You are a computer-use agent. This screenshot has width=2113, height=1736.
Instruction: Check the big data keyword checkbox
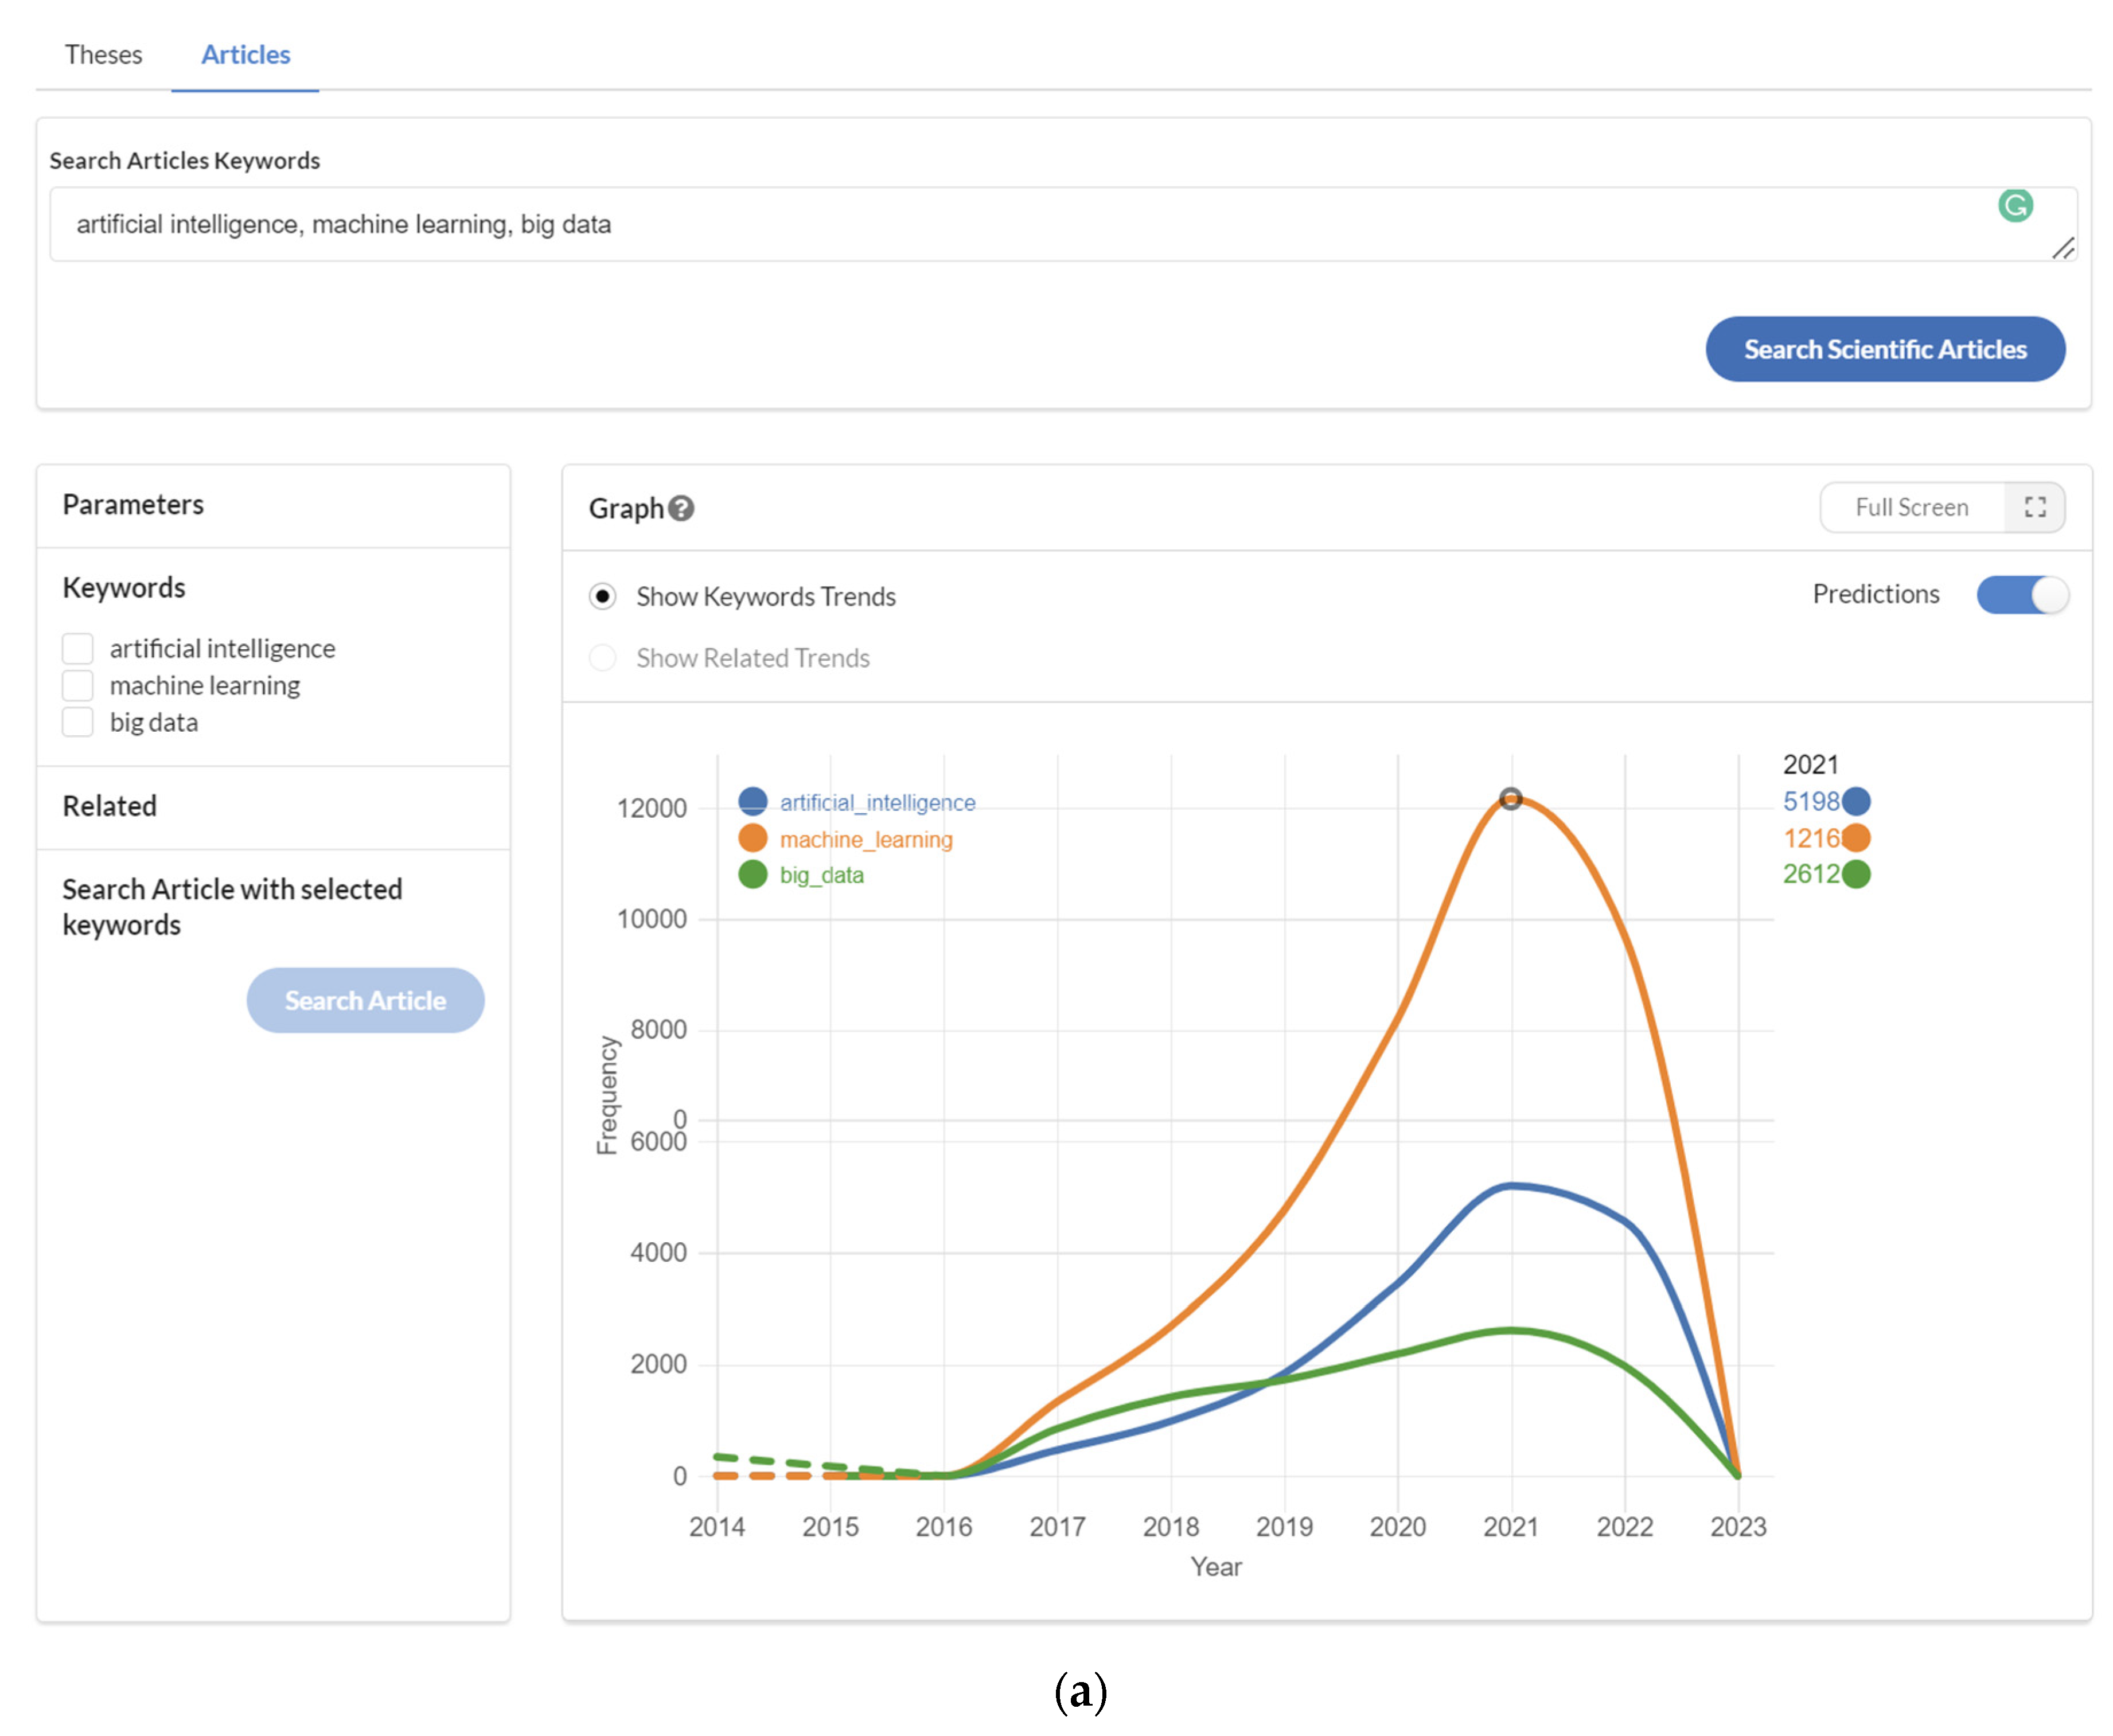78,721
